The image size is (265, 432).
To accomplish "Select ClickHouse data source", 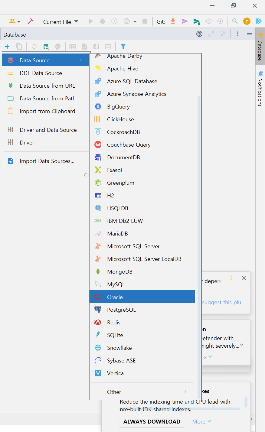I will pos(142,119).
